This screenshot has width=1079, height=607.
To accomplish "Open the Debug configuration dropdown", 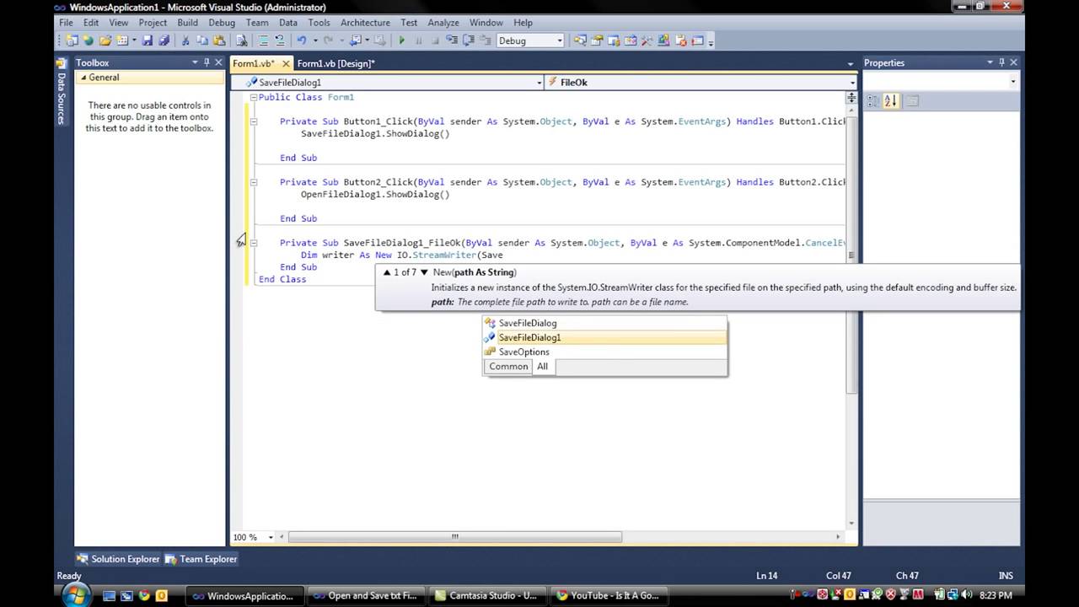I will coord(559,40).
